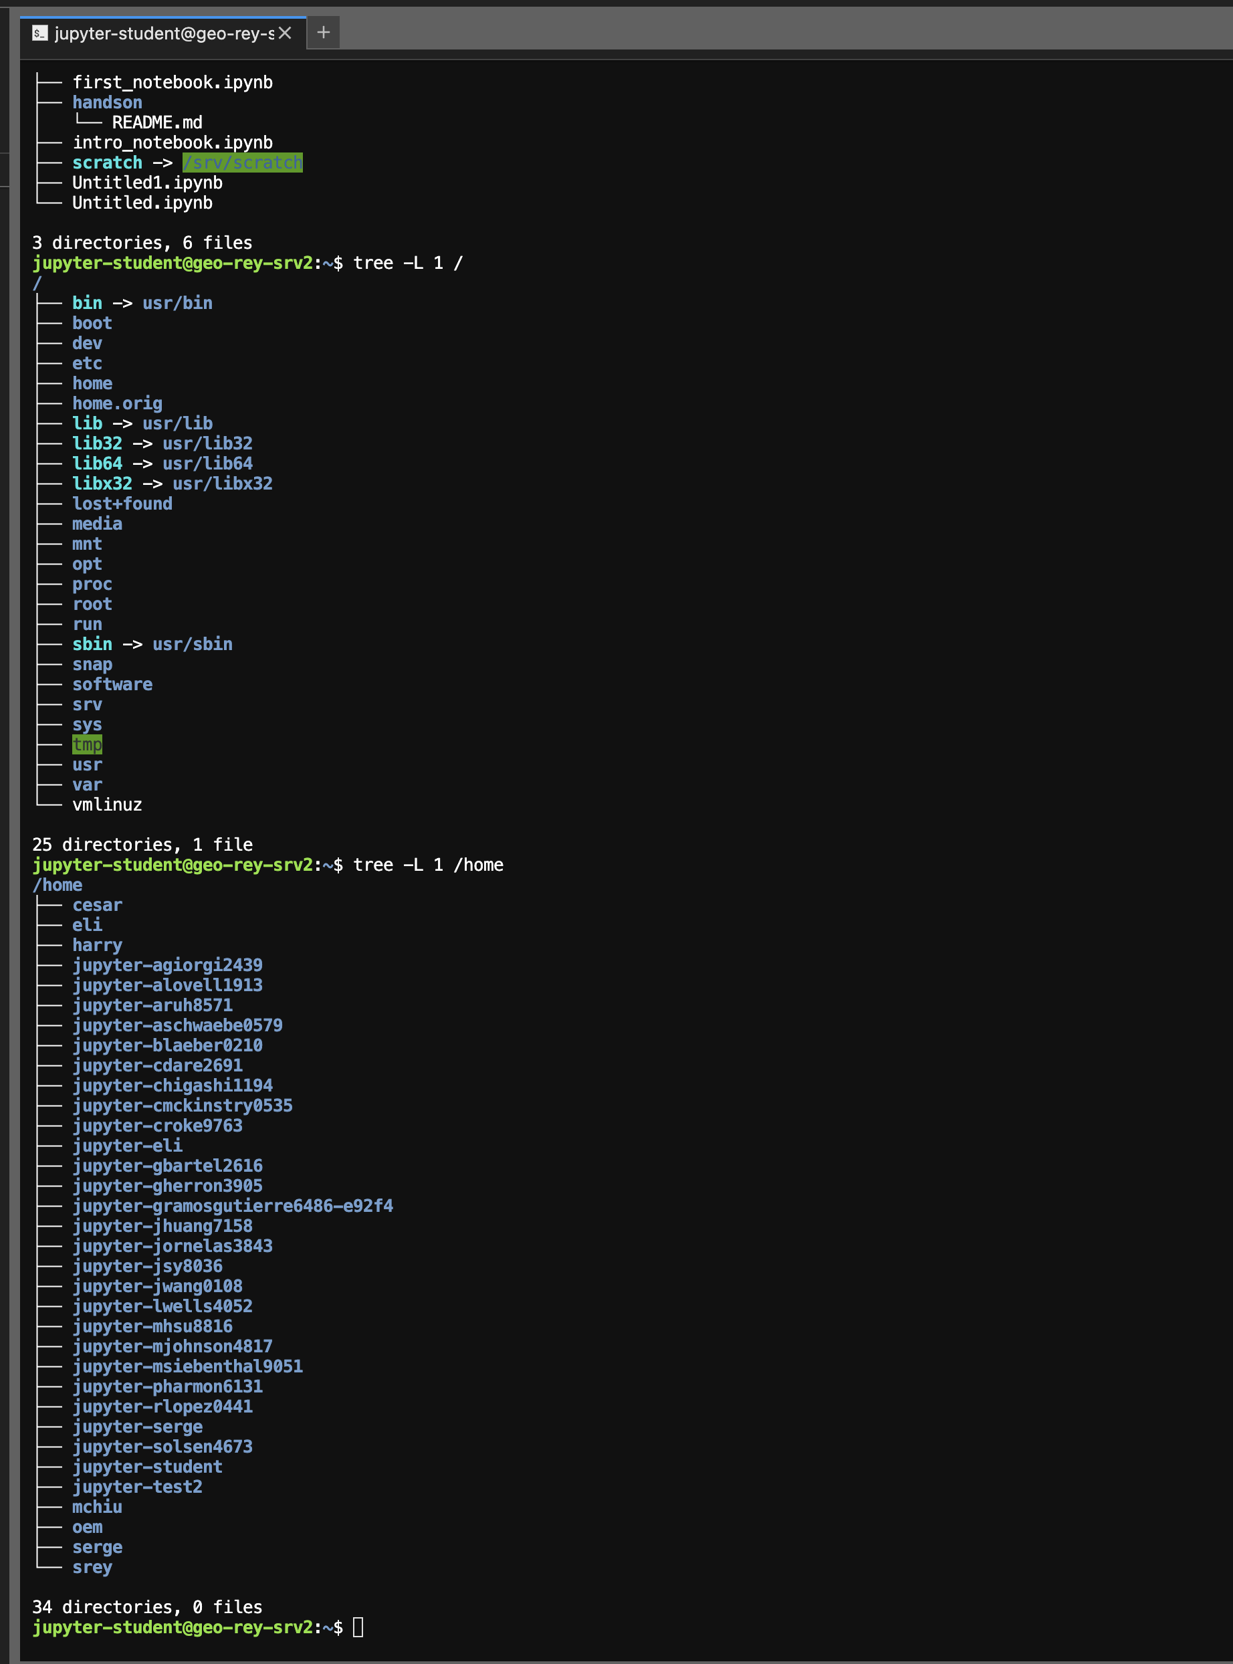The width and height of the screenshot is (1233, 1664).
Task: Click the highlighted /srv/scratch symlink target
Action: (x=242, y=163)
